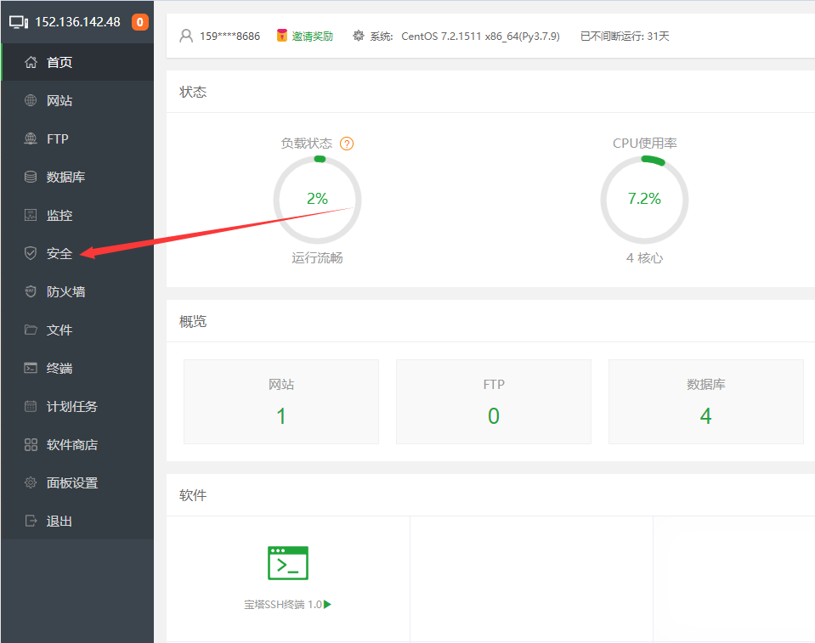Click 退出 to log out
Viewport: 815px width, 643px height.
(x=59, y=521)
